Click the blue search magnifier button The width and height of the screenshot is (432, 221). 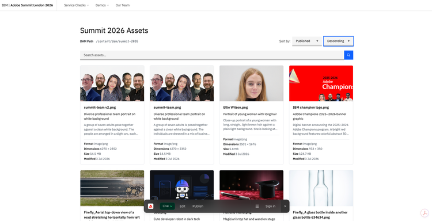(348, 55)
